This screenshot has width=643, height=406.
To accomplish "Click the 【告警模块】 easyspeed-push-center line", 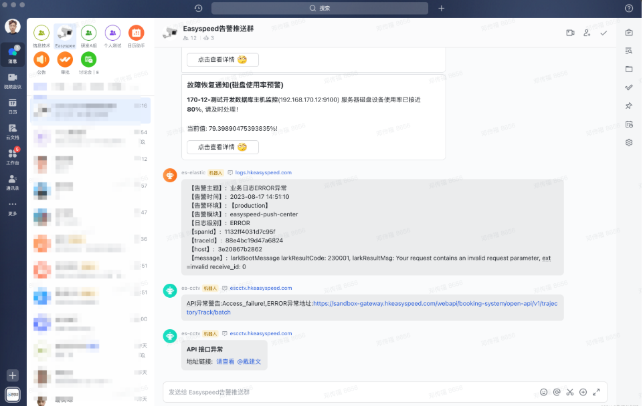I will [243, 214].
